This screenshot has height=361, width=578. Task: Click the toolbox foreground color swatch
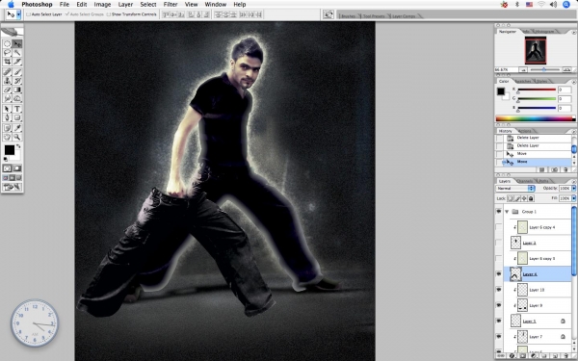click(x=10, y=149)
